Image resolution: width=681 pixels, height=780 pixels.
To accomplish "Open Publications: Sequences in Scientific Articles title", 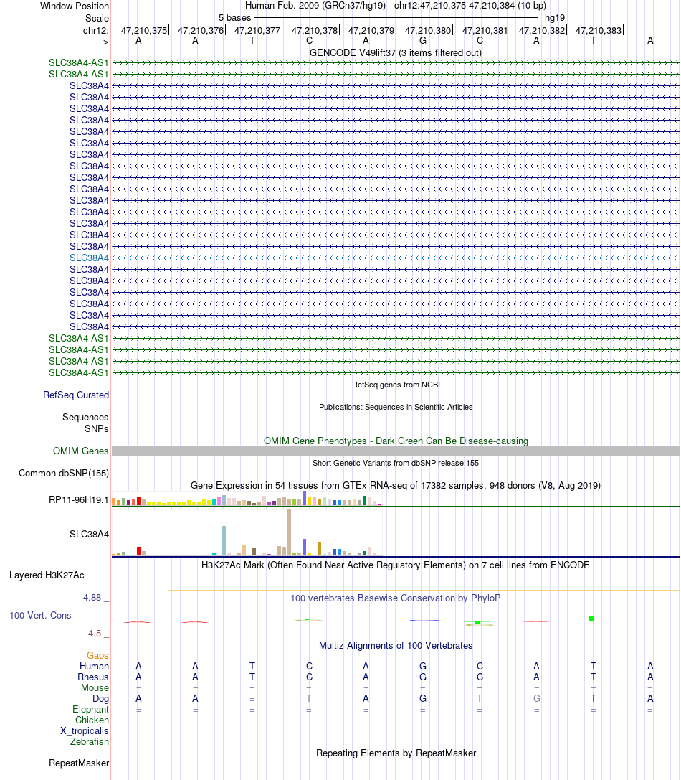I will click(396, 407).
